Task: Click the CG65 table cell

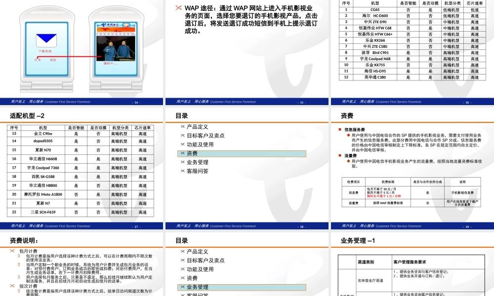Action: coord(375,10)
